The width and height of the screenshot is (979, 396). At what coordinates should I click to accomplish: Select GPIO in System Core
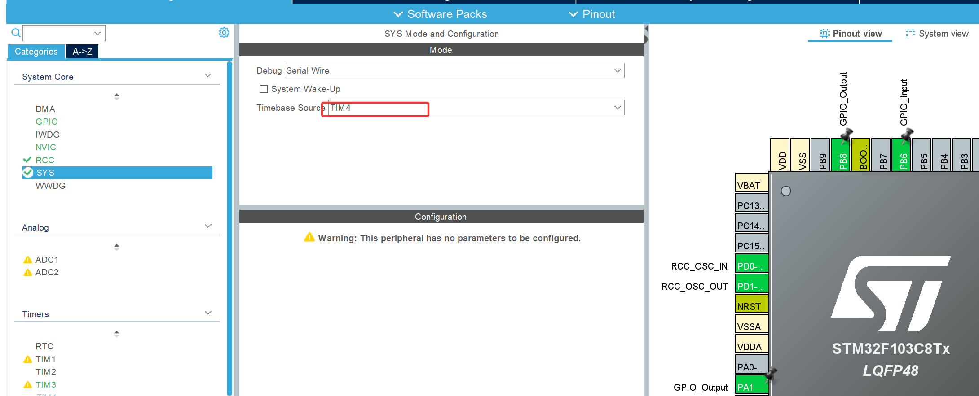point(47,122)
